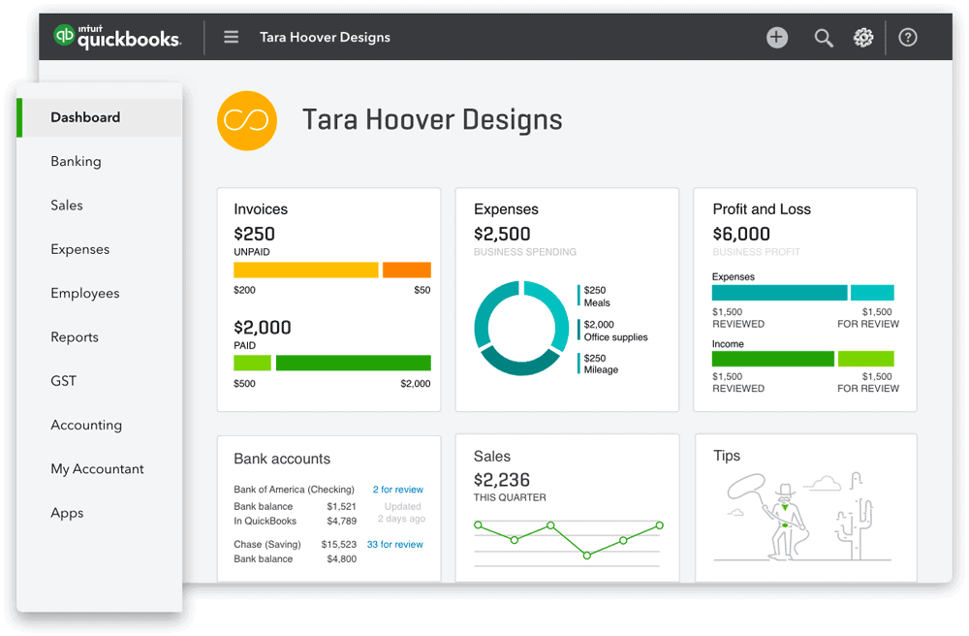Click Profit and Loss card title
Screen dimensions: 969x636
[x=762, y=209]
